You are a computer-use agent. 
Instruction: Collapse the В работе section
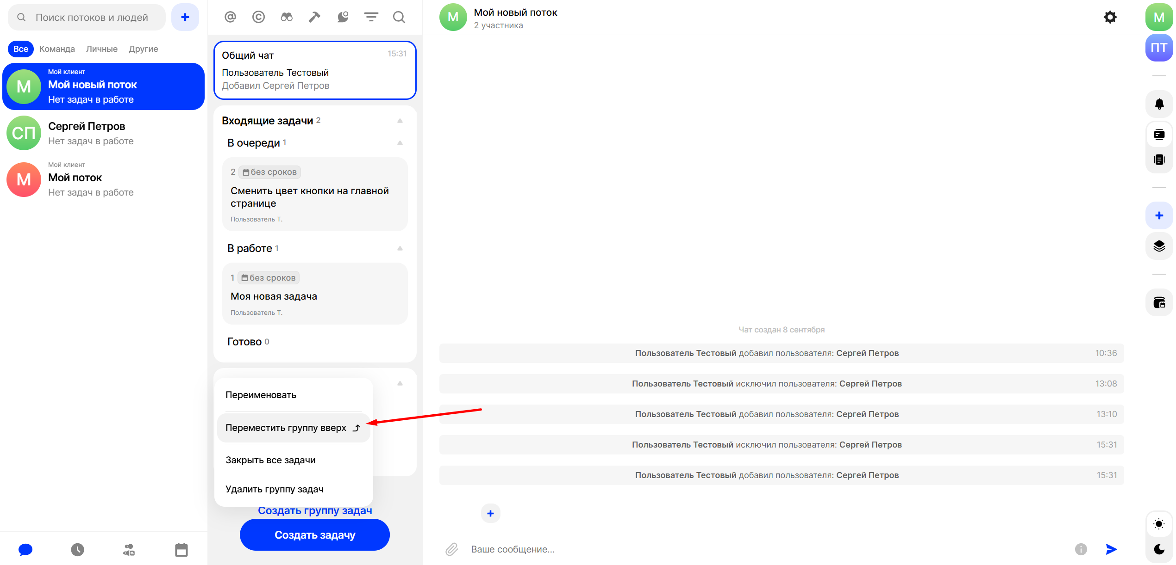pos(400,248)
